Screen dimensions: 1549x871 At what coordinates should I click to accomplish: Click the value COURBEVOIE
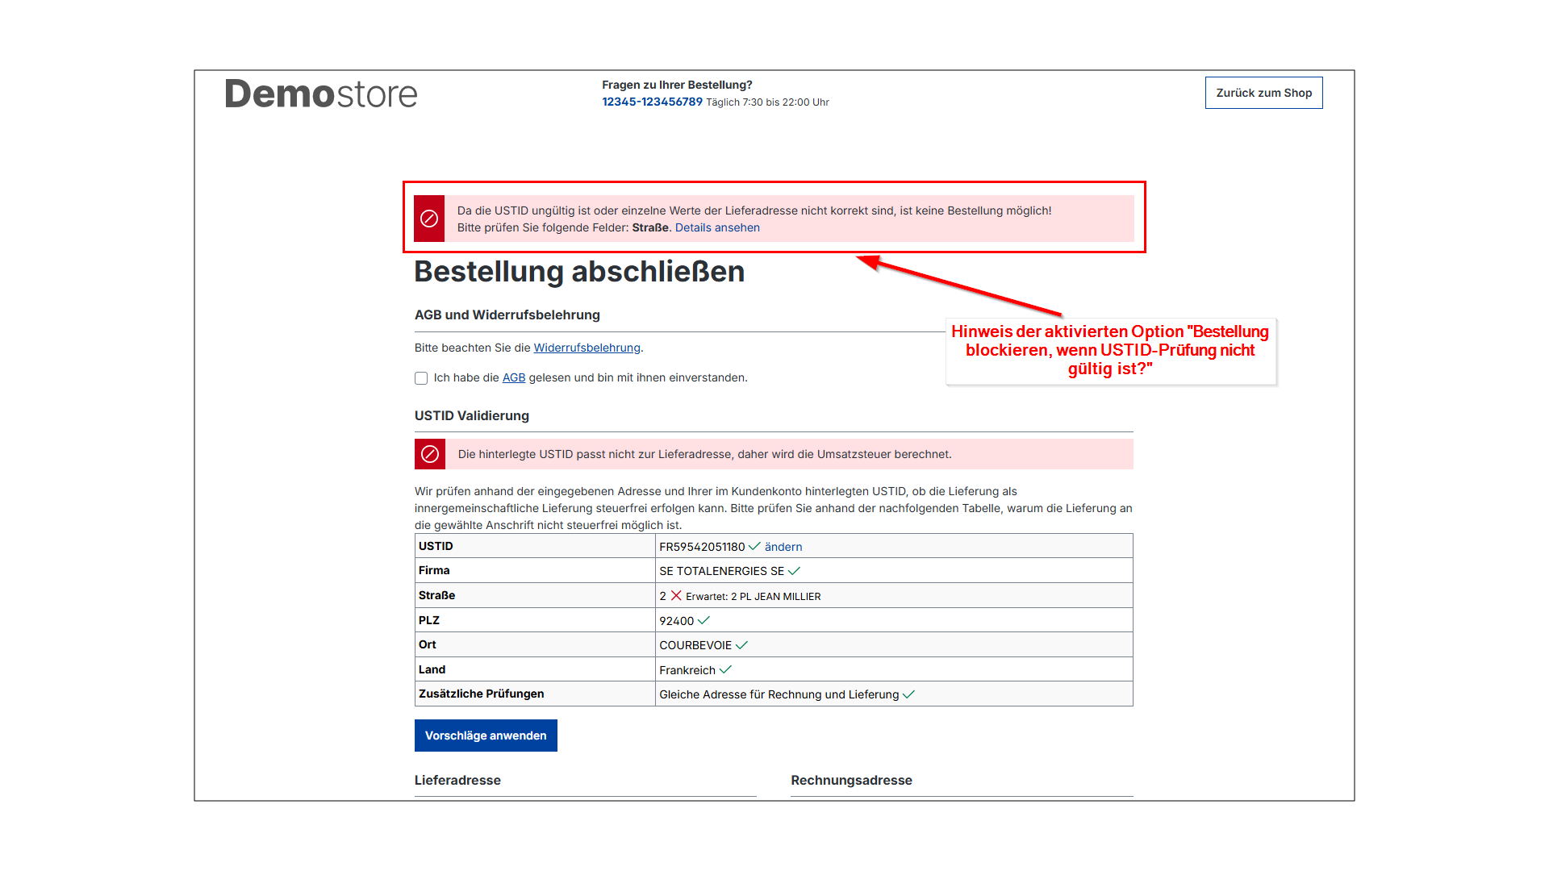[695, 645]
